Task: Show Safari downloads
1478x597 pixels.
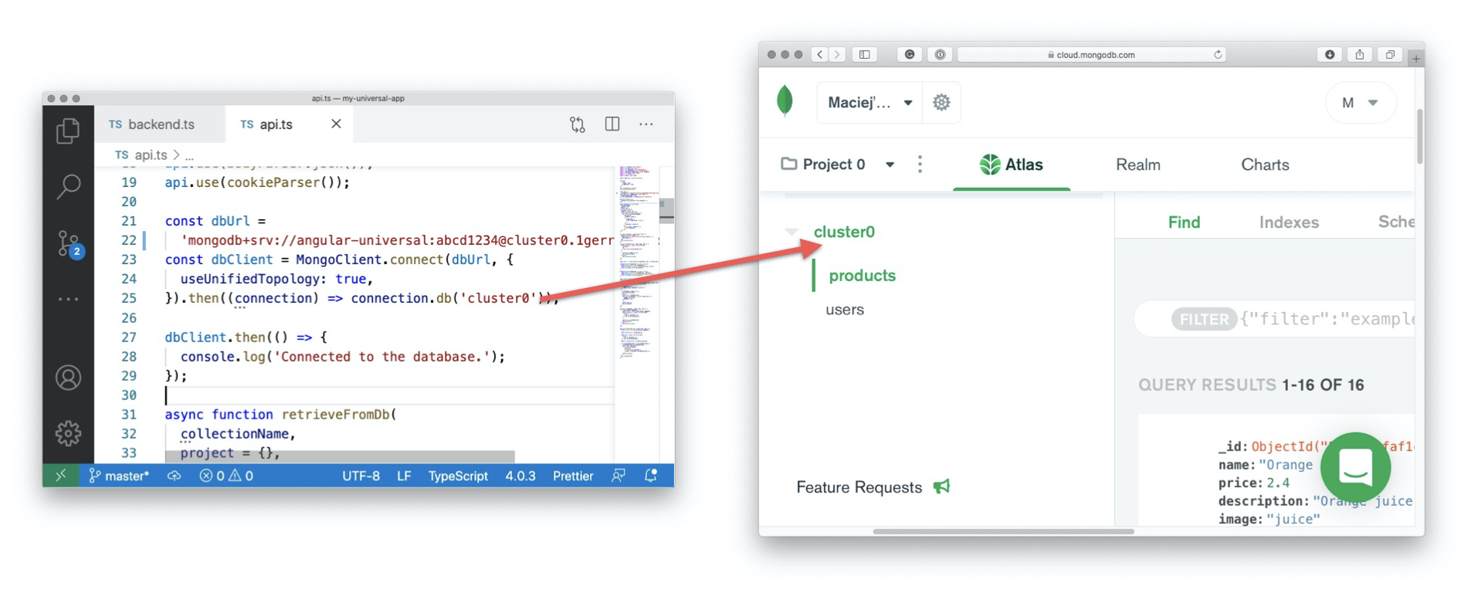Action: tap(1330, 55)
